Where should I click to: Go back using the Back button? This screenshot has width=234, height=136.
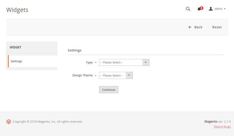(195, 27)
